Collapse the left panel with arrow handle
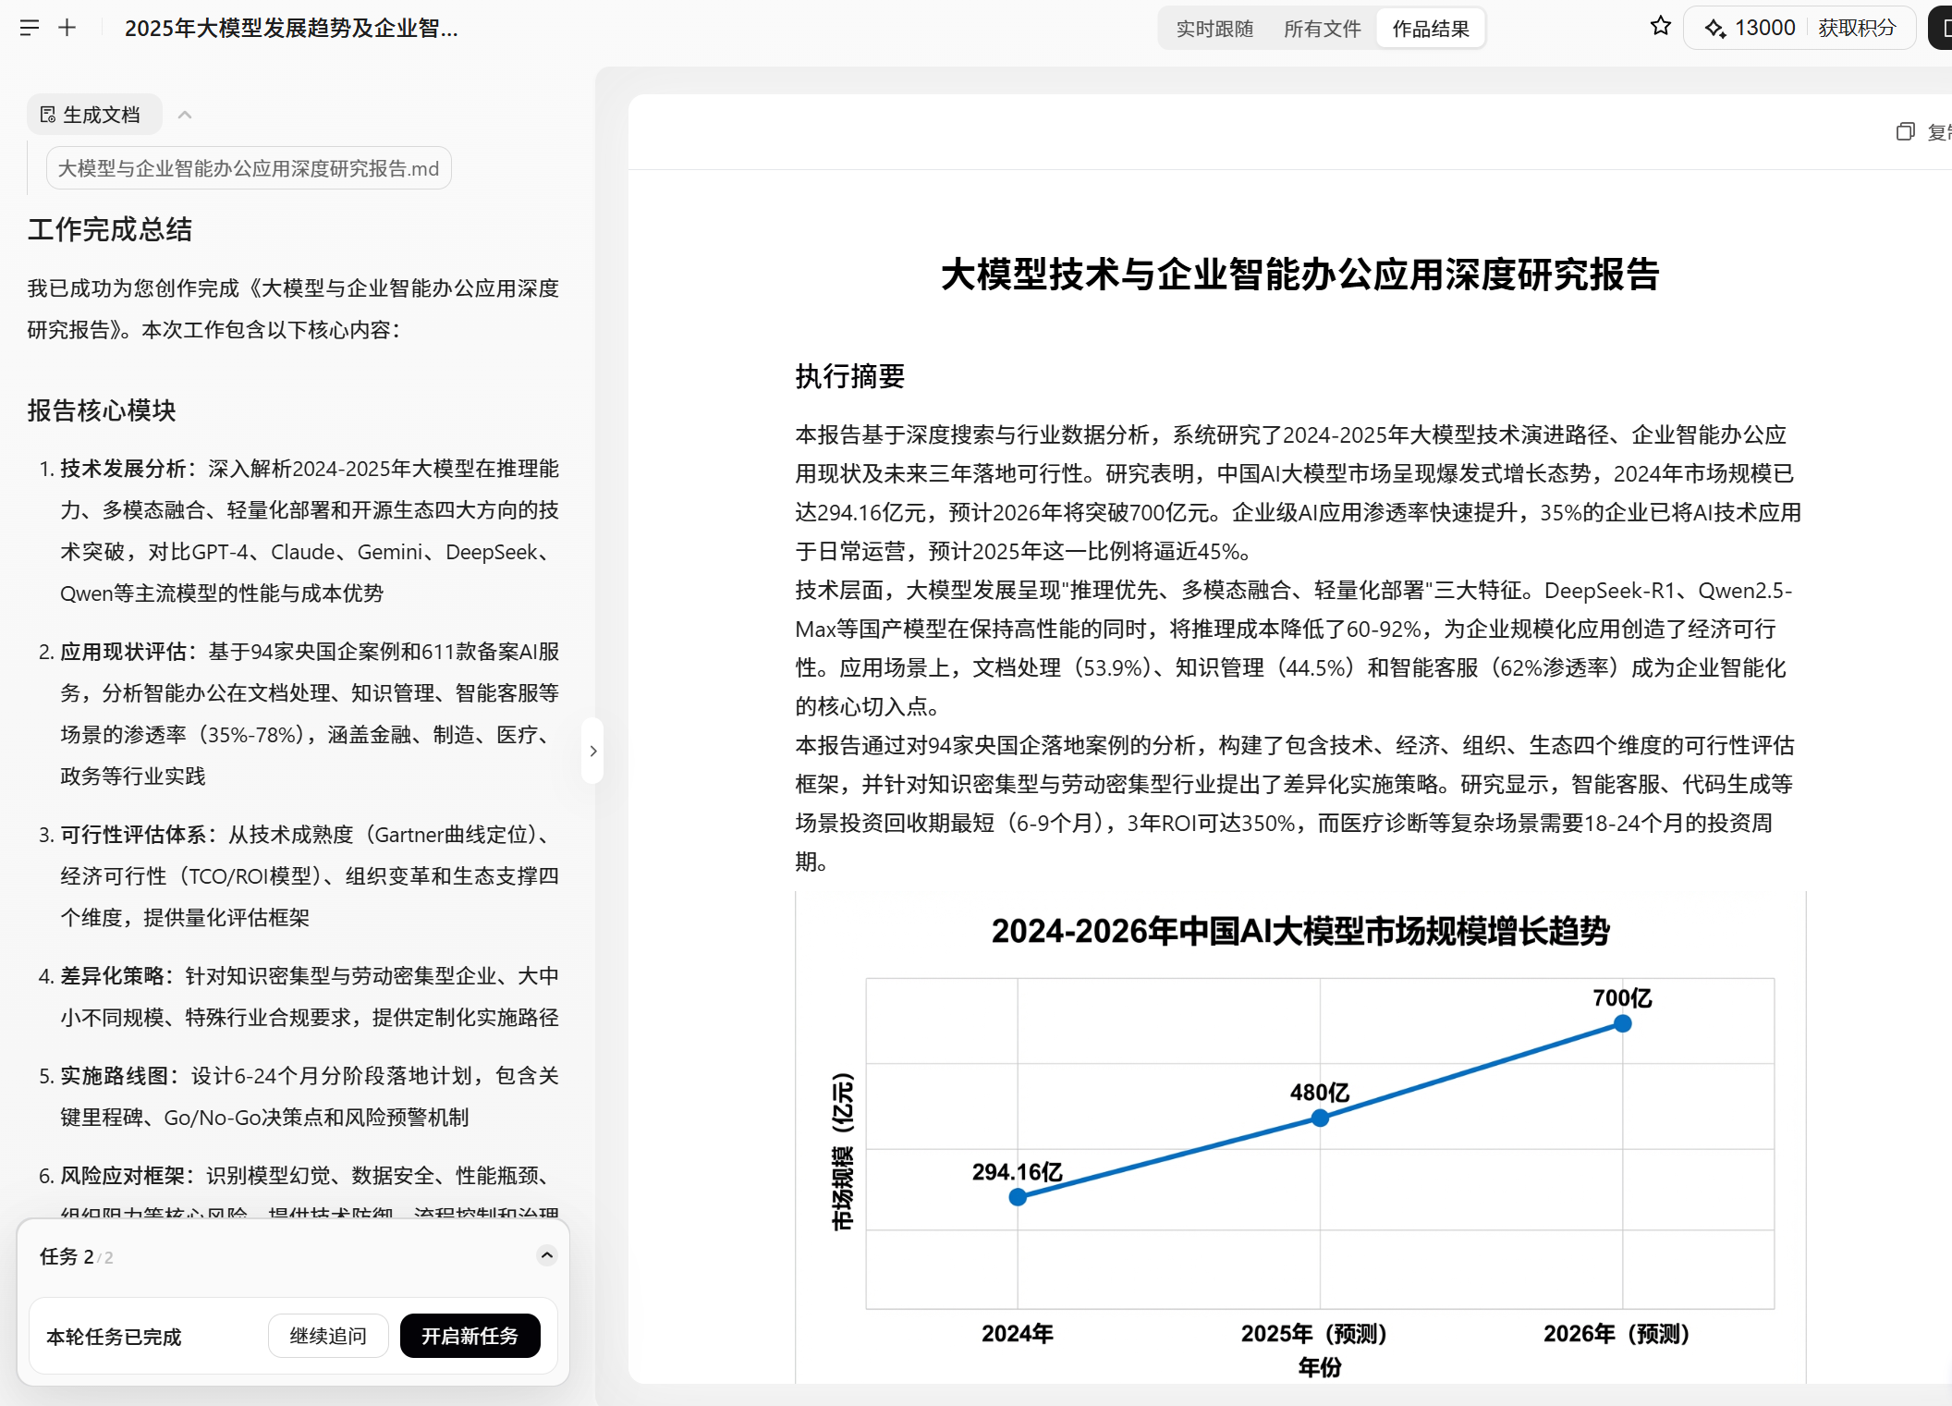The image size is (1952, 1406). 592,751
